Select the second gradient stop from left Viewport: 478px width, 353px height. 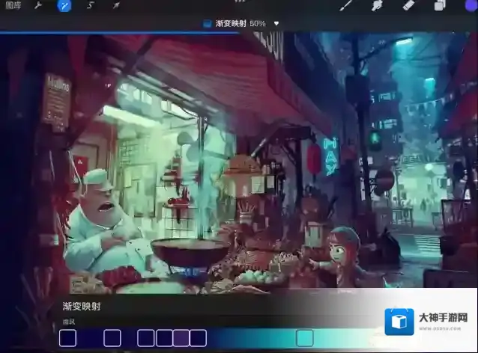click(112, 338)
